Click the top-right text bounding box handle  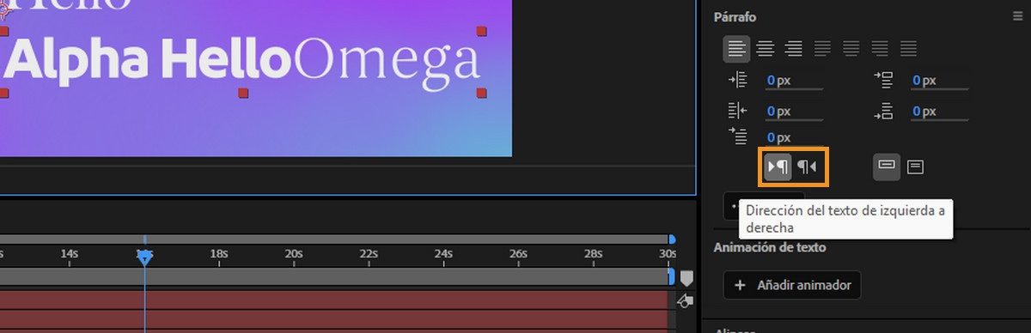pyautogui.click(x=481, y=31)
